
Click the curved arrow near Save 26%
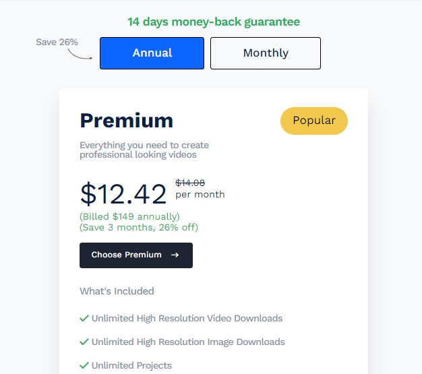[x=80, y=54]
